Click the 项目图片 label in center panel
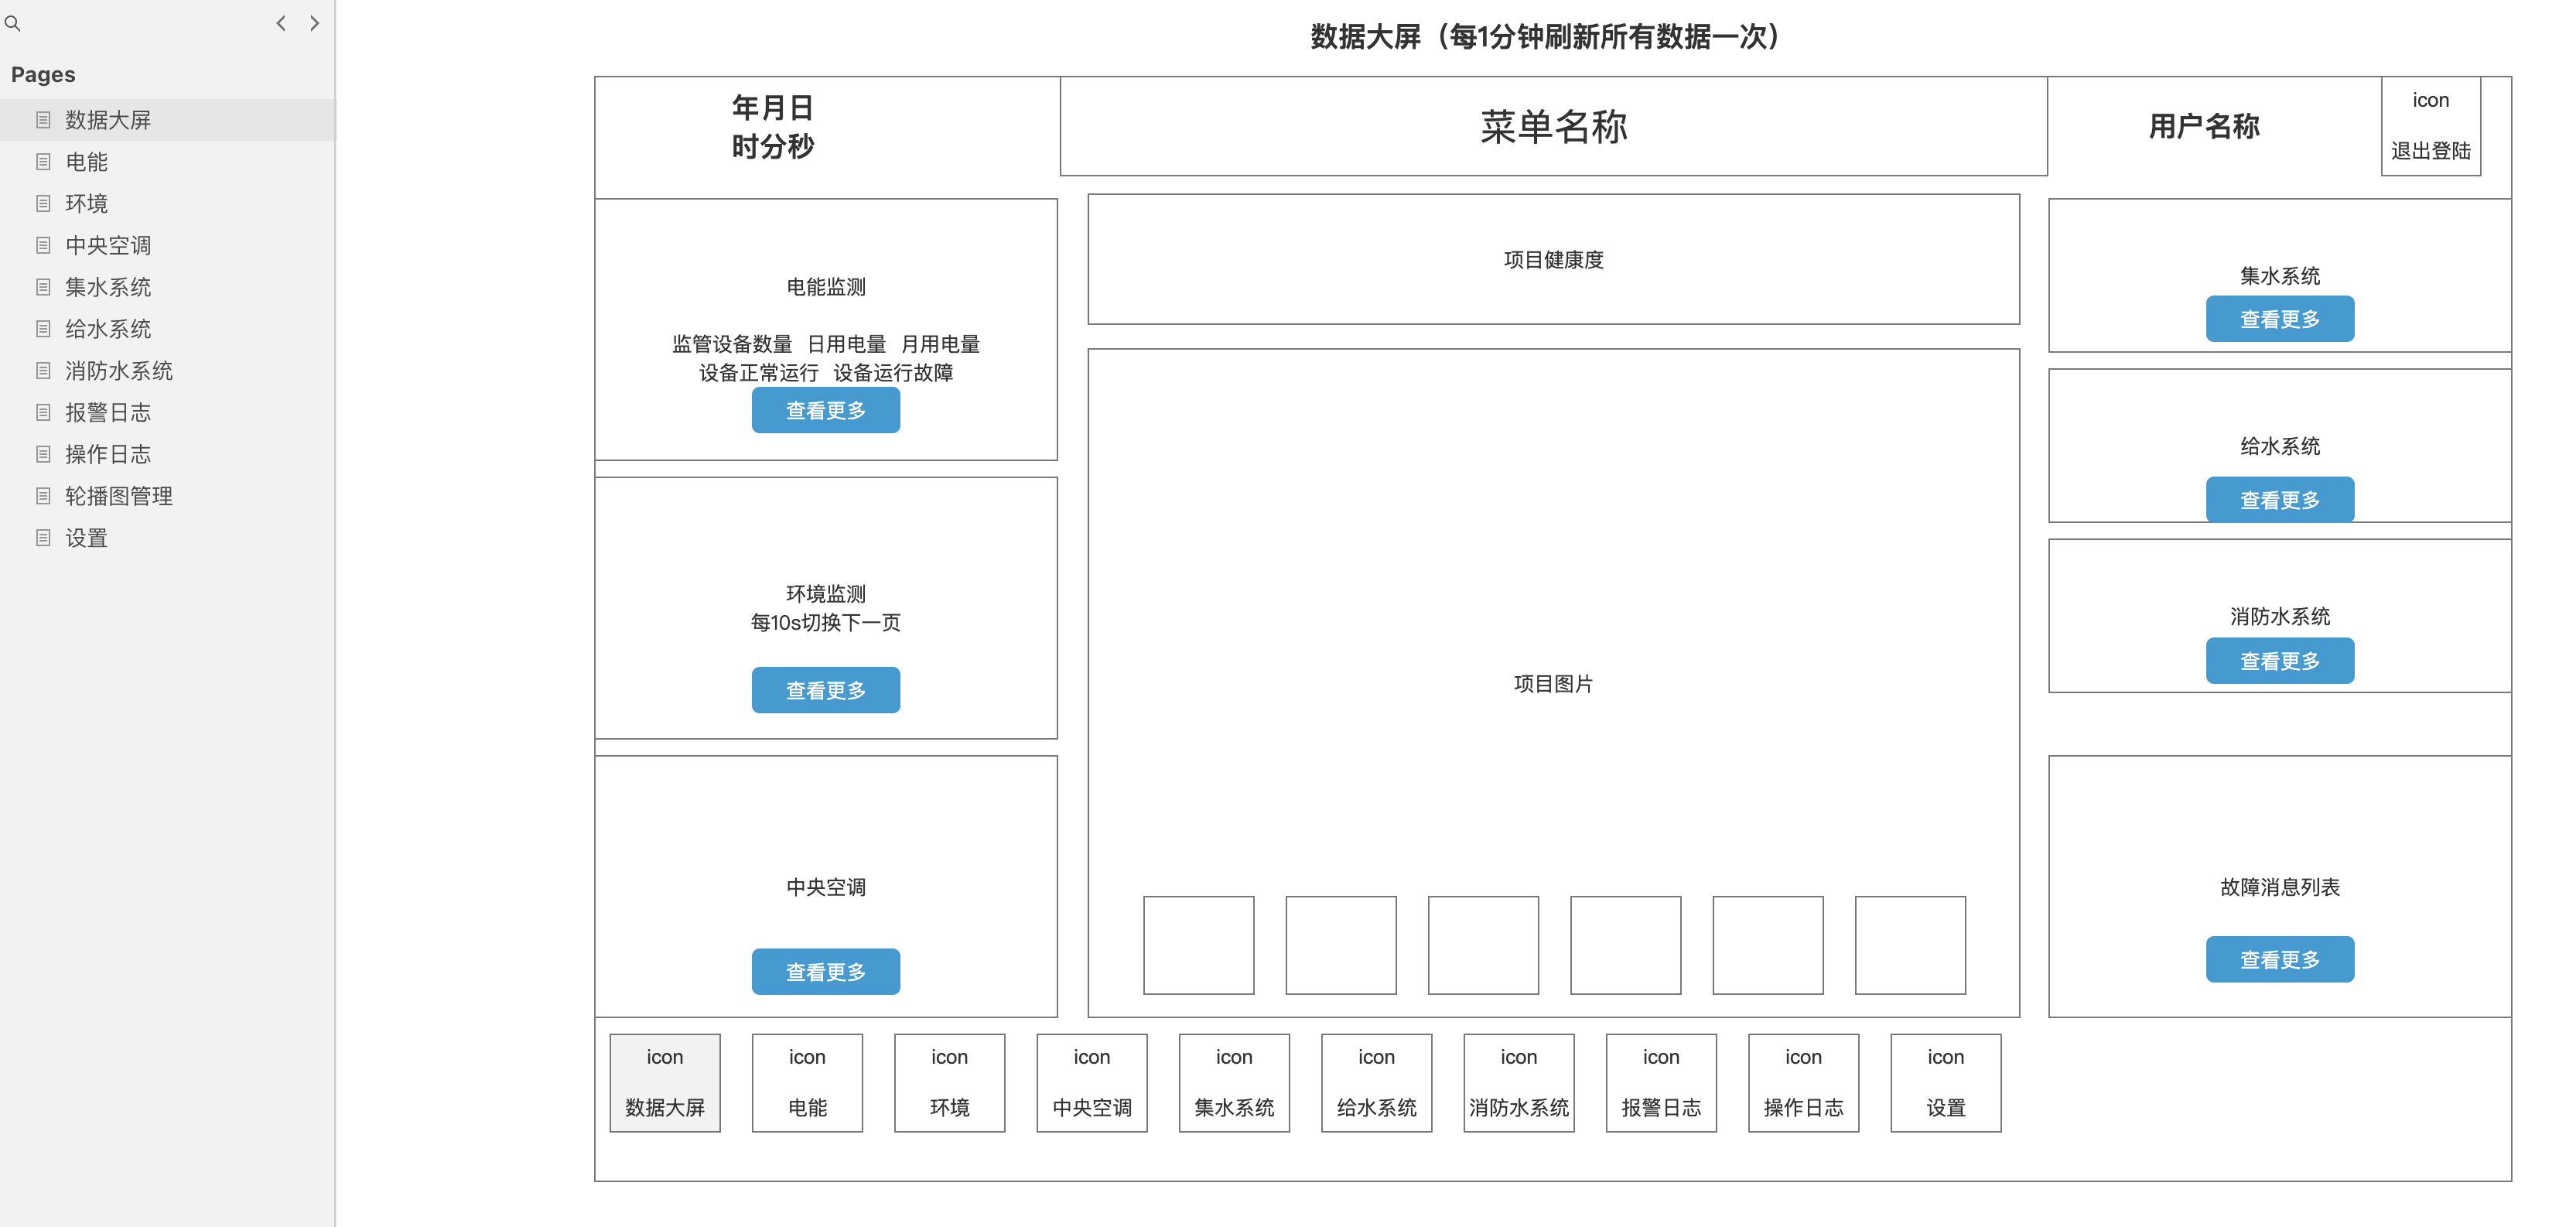The height and width of the screenshot is (1227, 2576). point(1553,684)
